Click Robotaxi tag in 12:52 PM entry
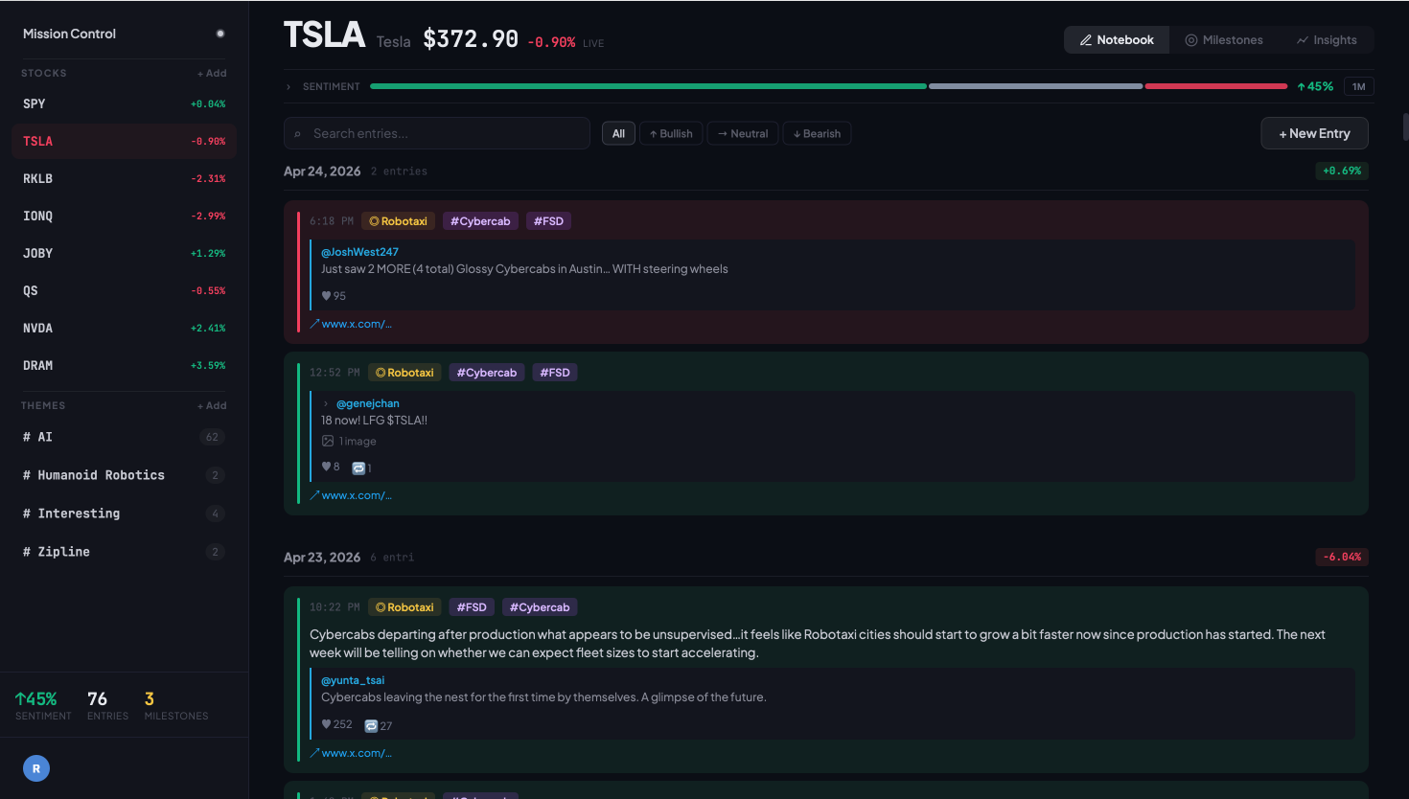Image resolution: width=1409 pixels, height=799 pixels. [404, 373]
